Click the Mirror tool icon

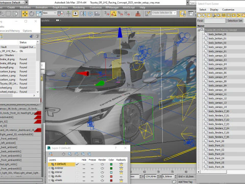point(83,14)
